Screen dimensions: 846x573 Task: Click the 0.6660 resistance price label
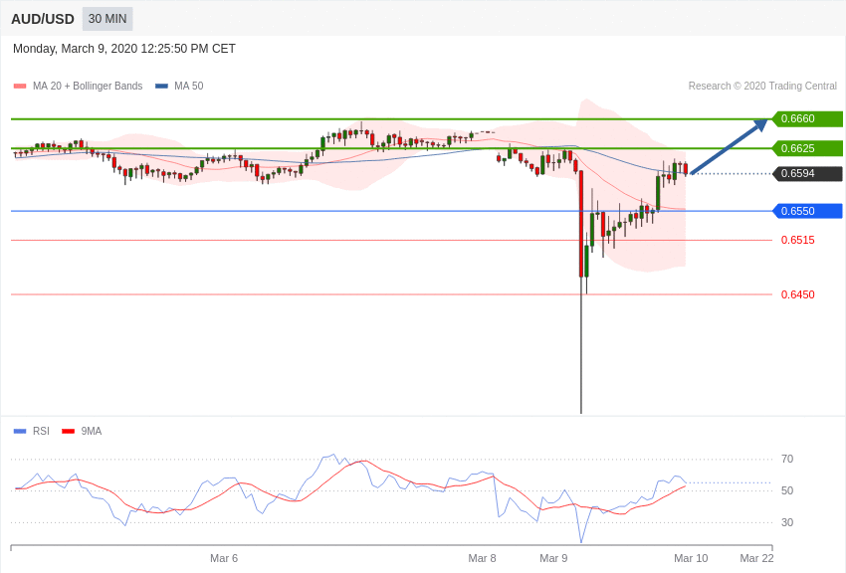pyautogui.click(x=807, y=118)
